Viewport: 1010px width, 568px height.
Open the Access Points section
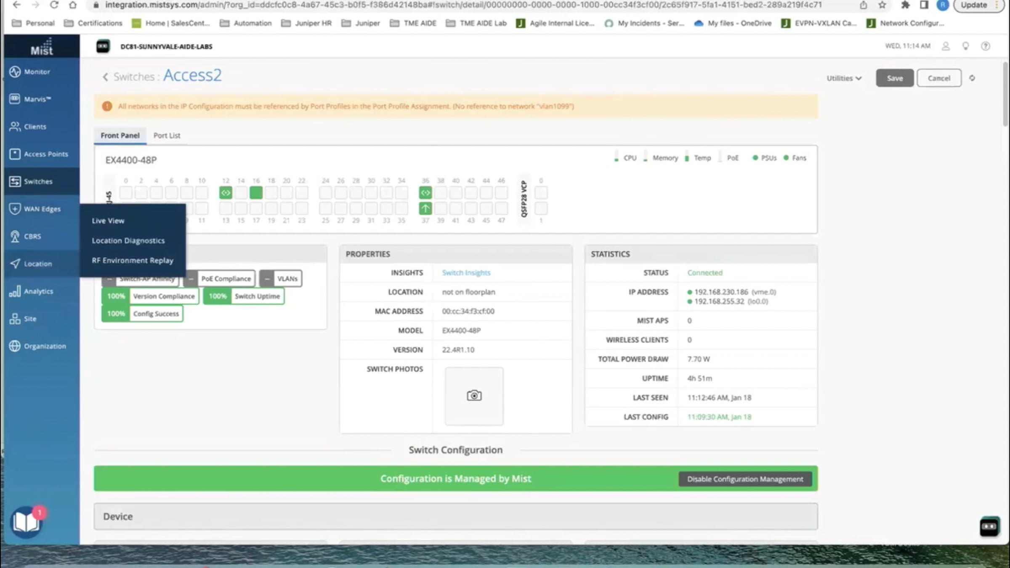pos(45,154)
